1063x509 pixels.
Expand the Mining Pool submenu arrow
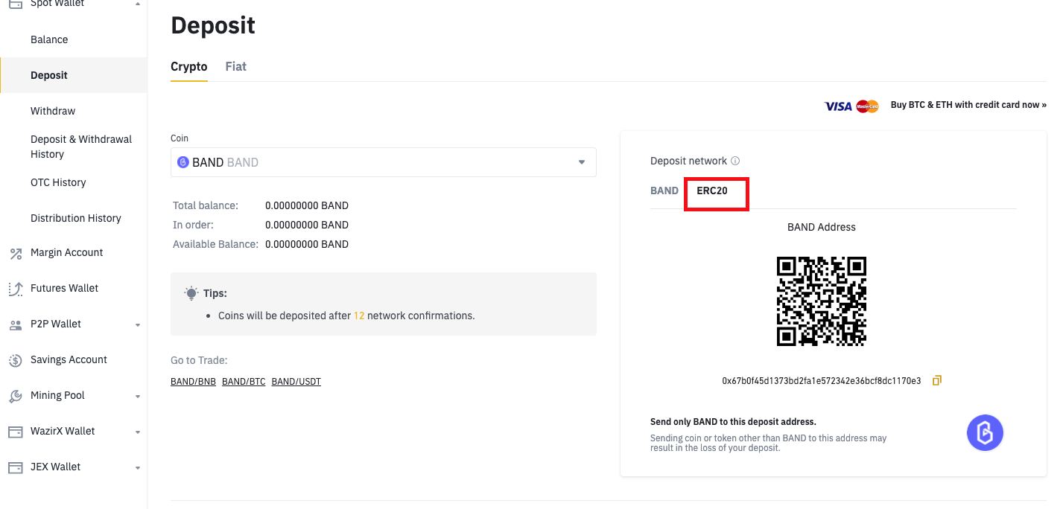138,397
